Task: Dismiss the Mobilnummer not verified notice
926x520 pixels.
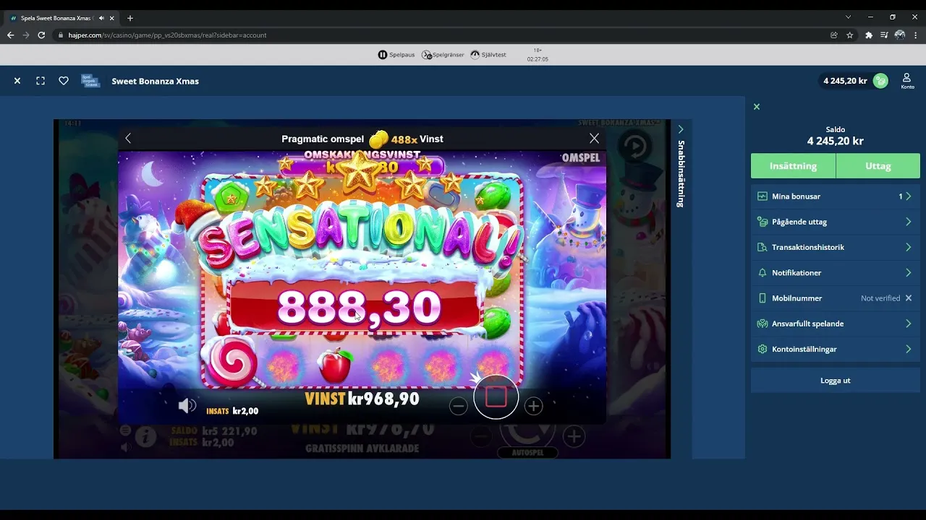Action: tap(909, 298)
